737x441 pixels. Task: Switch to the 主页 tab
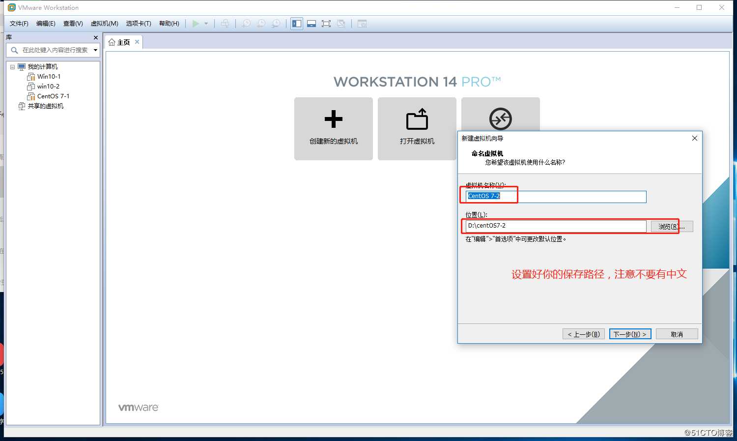[x=123, y=42]
